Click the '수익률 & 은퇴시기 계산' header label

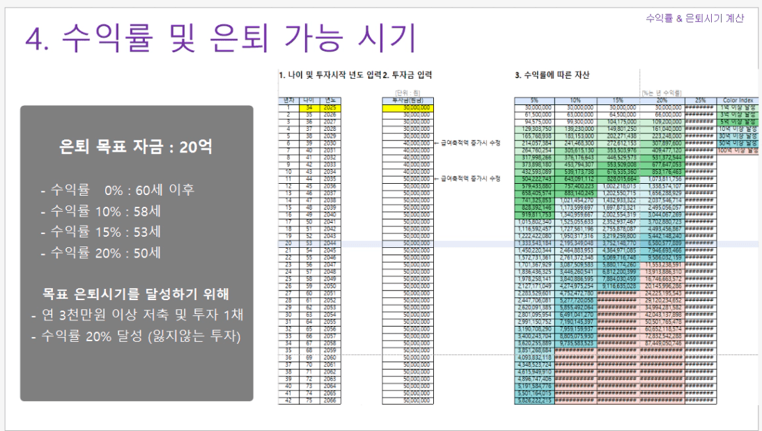(694, 19)
